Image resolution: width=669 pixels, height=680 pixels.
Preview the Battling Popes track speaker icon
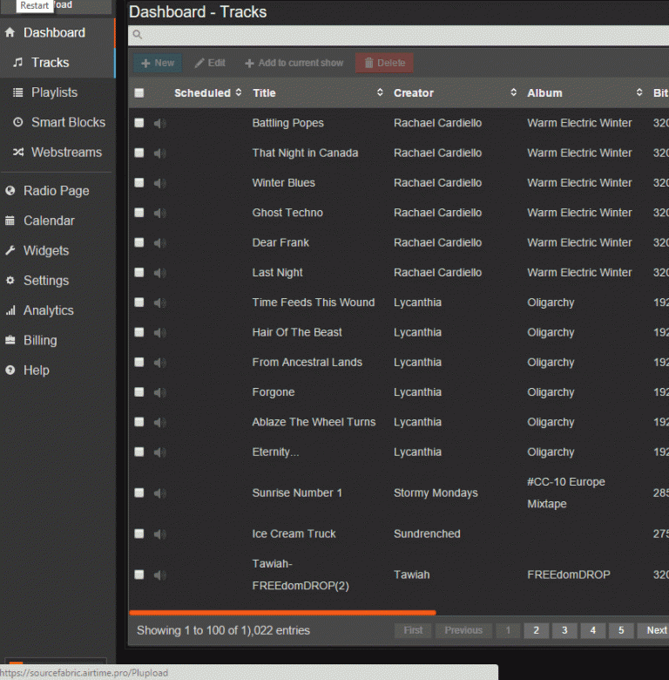tap(159, 123)
